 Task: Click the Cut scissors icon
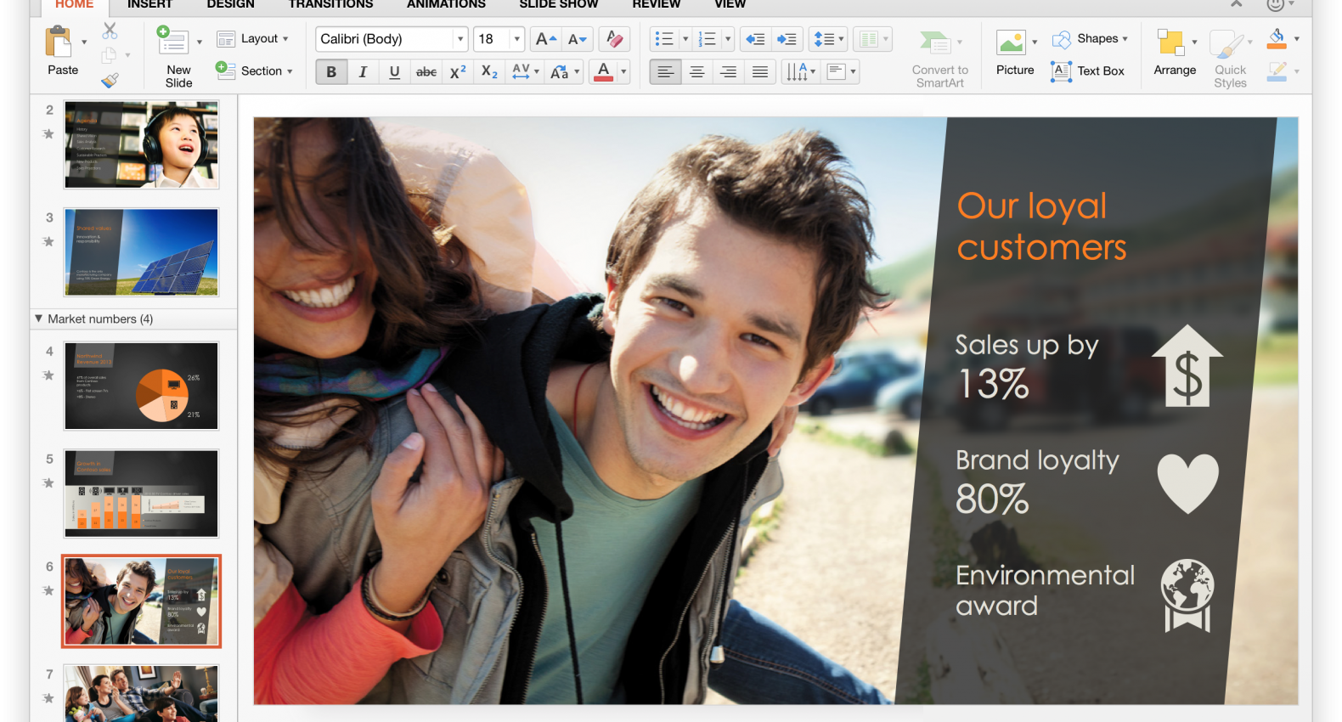110,31
